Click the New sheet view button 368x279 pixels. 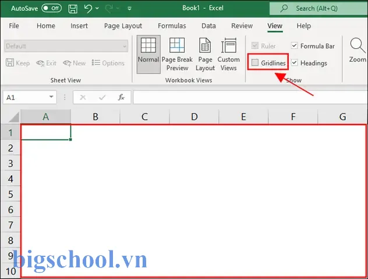(74, 63)
